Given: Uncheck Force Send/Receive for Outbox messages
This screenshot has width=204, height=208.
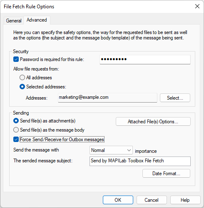Looking at the screenshot, I should pos(16,139).
